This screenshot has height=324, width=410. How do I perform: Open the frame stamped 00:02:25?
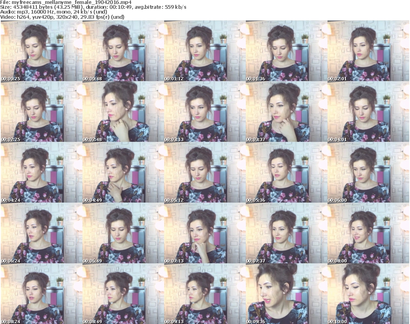(42, 111)
